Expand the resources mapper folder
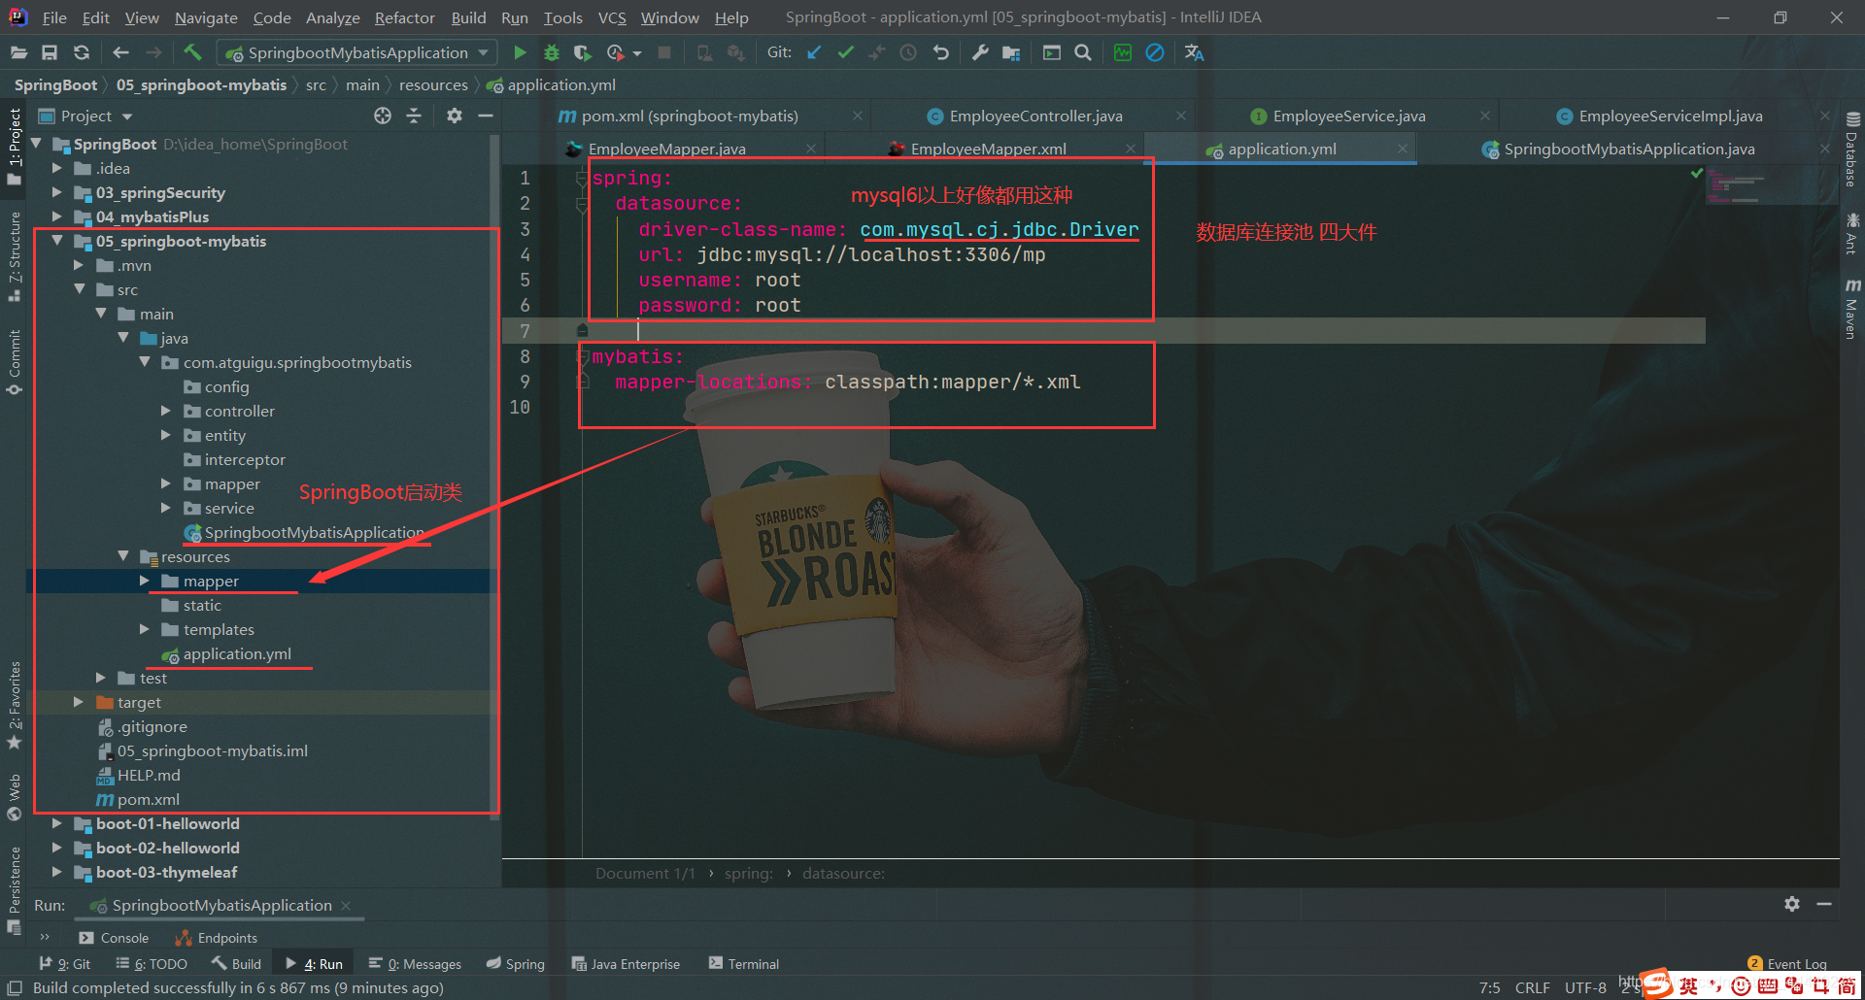Screen dimensions: 1865x1000 pyautogui.click(x=145, y=581)
